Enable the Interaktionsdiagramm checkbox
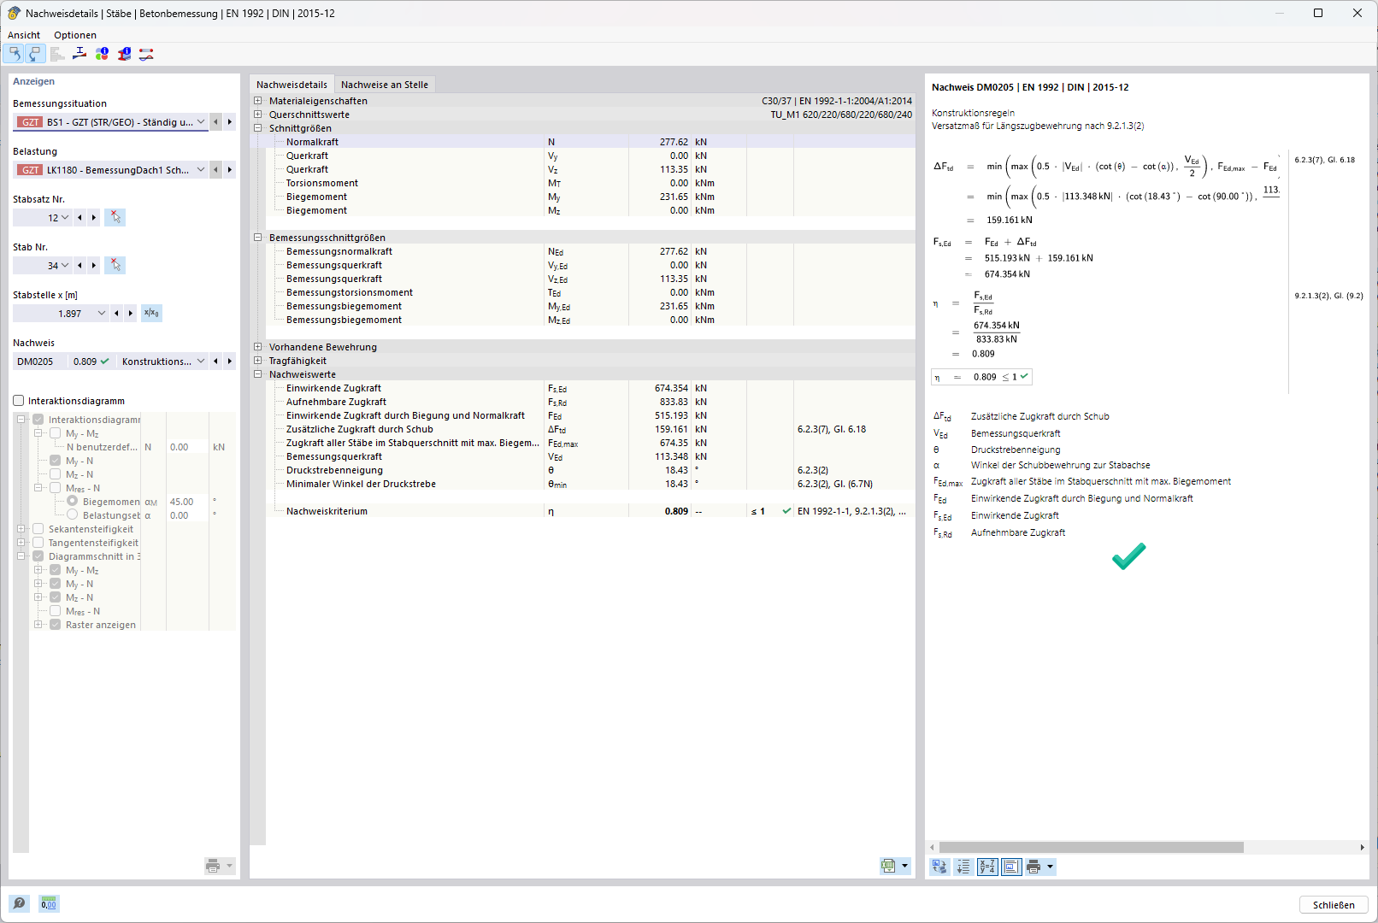This screenshot has height=923, width=1378. 19,401
